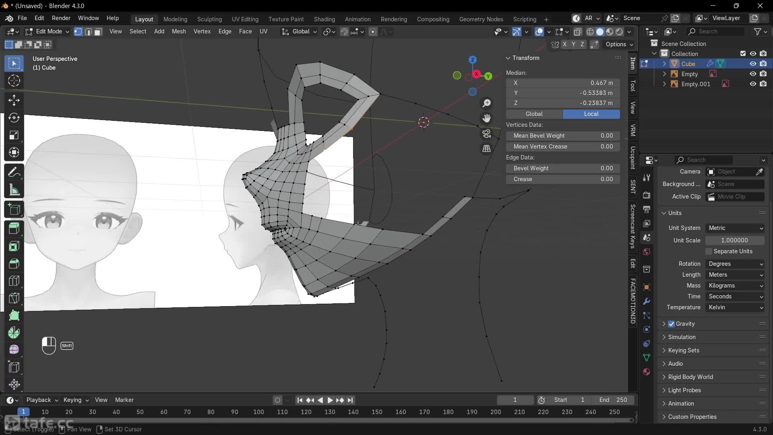Select the Move tool in the toolbar
The width and height of the screenshot is (773, 435).
coord(14,100)
